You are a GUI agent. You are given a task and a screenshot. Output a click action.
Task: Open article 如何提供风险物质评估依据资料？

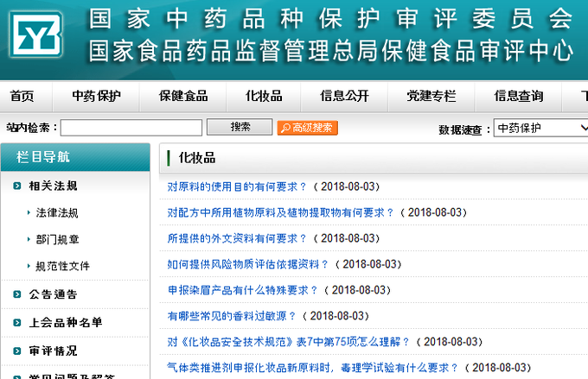[248, 264]
